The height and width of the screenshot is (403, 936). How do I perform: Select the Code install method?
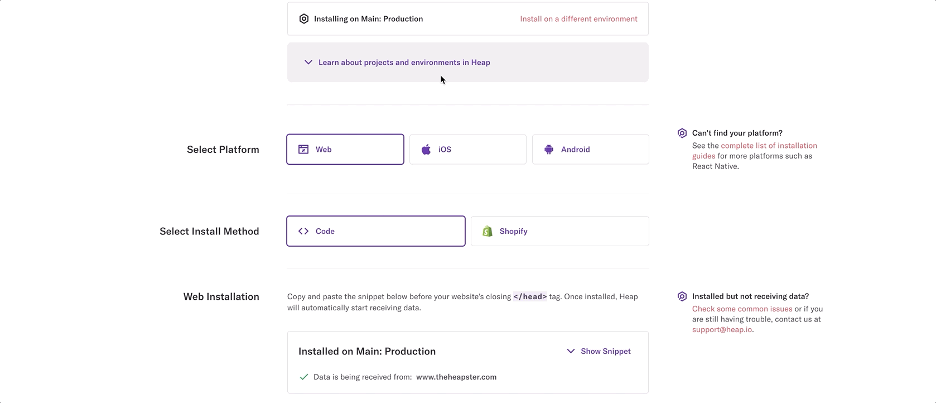point(376,231)
